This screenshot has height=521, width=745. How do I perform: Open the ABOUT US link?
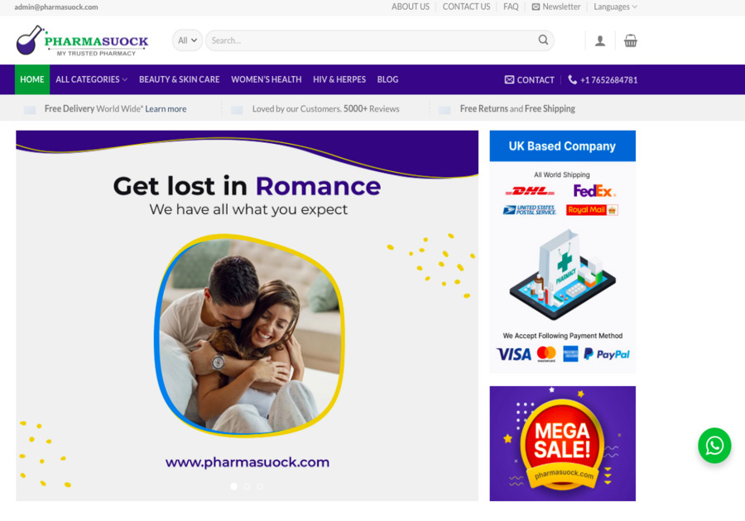(x=411, y=7)
